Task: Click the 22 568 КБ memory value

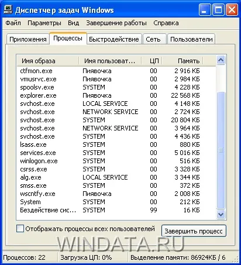Action: (185, 95)
